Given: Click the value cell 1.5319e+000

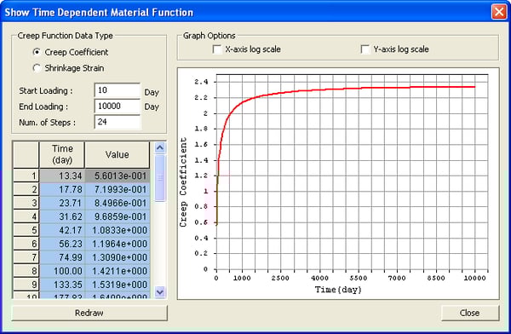Looking at the screenshot, I should coord(118,285).
